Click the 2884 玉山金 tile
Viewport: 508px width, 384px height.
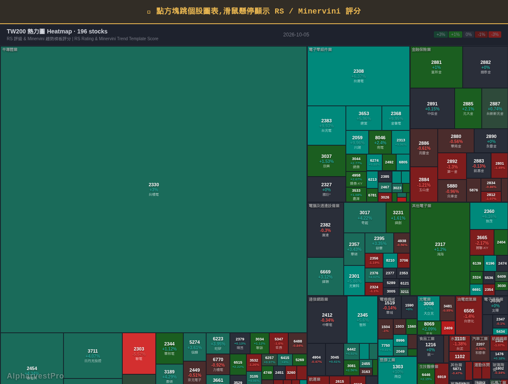pyautogui.click(x=424, y=184)
